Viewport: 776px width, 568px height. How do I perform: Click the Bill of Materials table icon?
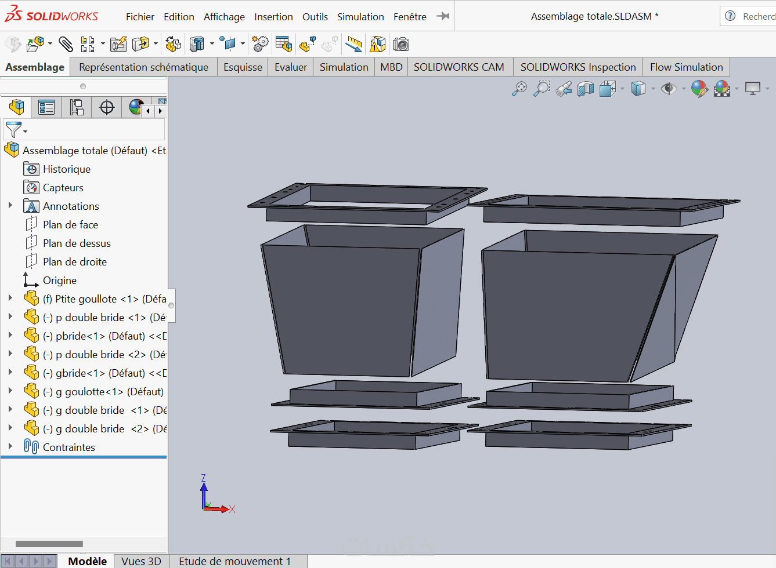tap(284, 44)
